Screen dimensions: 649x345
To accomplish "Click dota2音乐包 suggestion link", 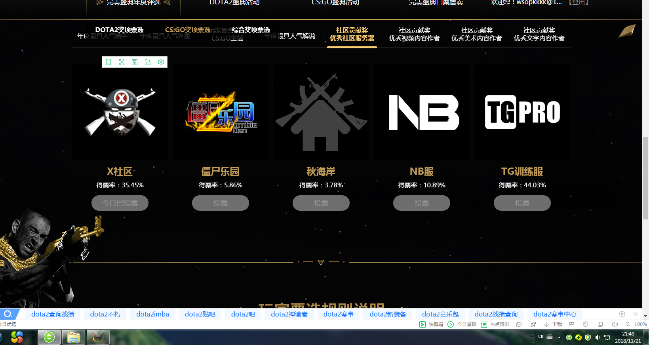I will [x=440, y=314].
